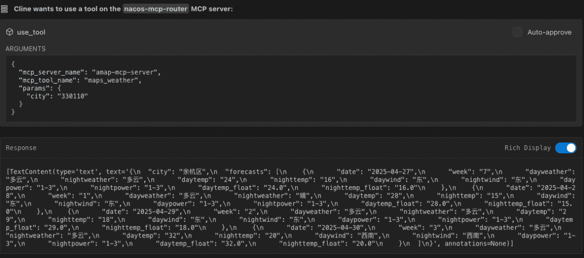Click the ARGUMENTS section heading
The height and width of the screenshot is (258, 584).
point(25,49)
